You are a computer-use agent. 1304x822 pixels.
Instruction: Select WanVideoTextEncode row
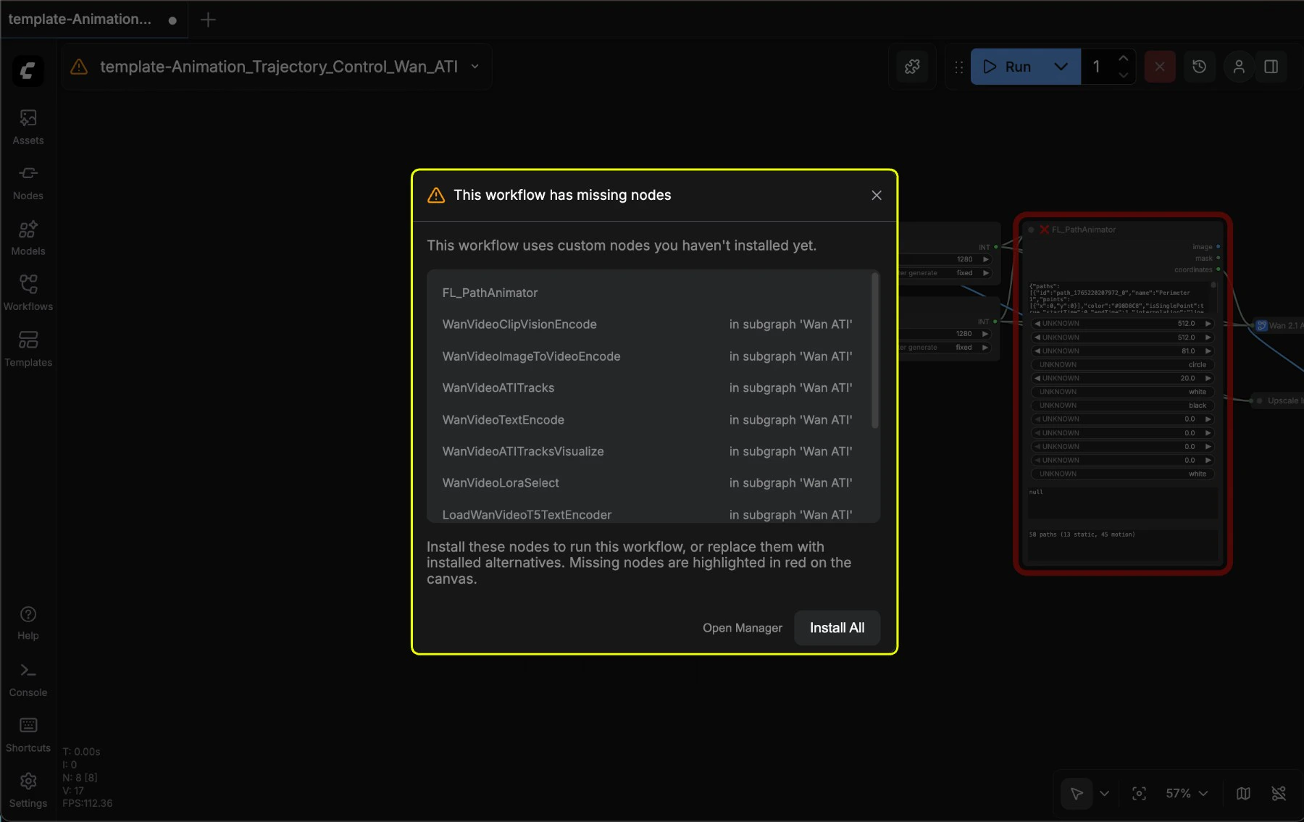(648, 420)
